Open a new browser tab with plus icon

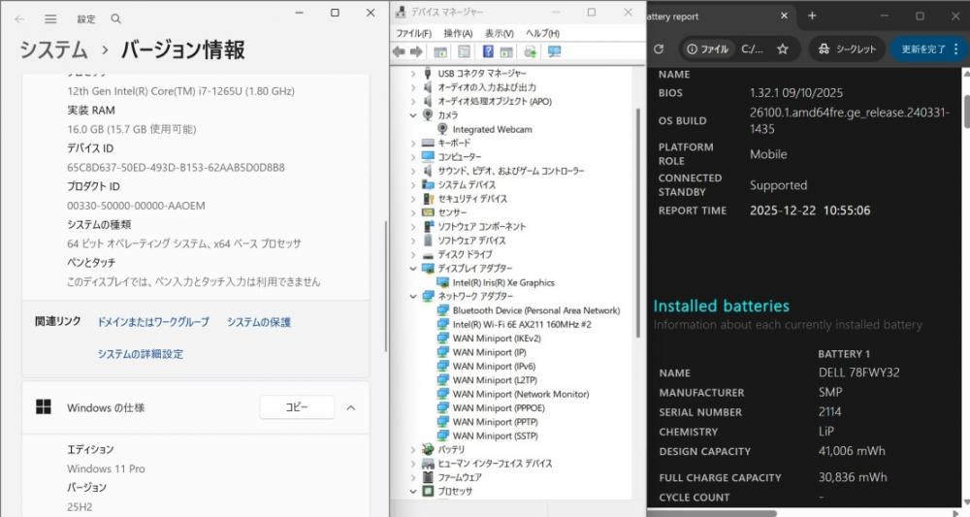[x=812, y=16]
